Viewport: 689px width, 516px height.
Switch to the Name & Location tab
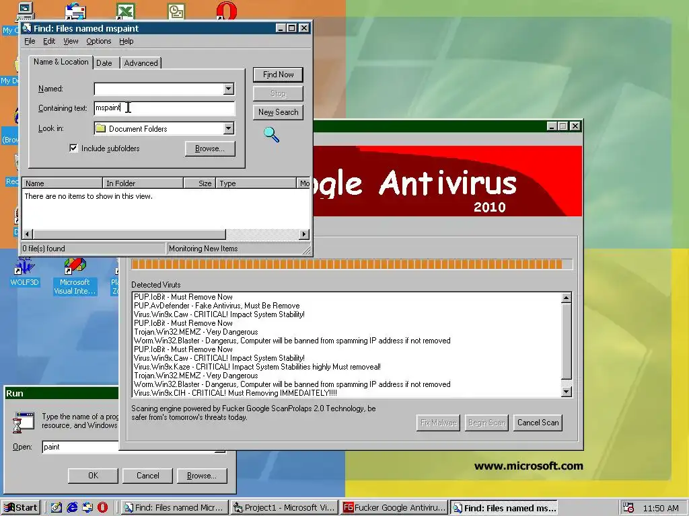click(x=61, y=62)
